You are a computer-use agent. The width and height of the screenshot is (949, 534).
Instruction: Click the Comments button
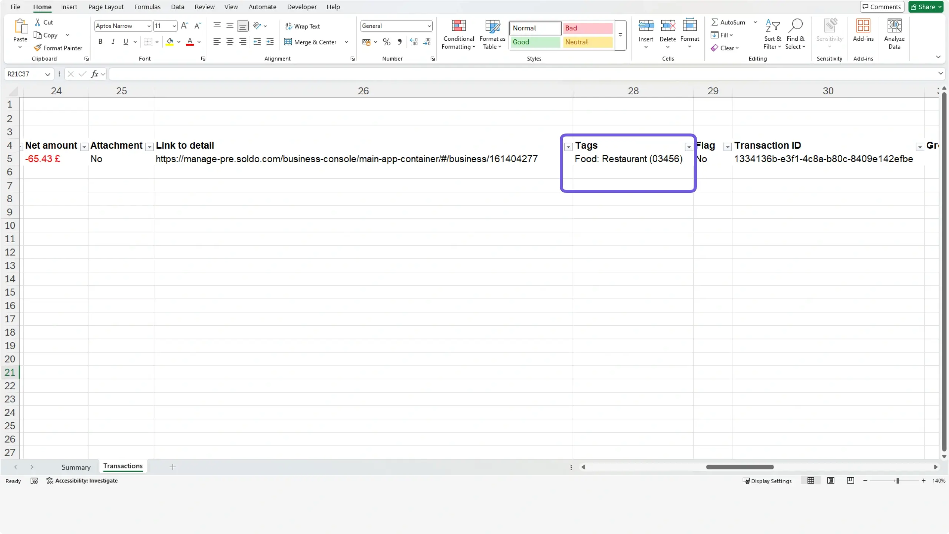click(x=882, y=7)
